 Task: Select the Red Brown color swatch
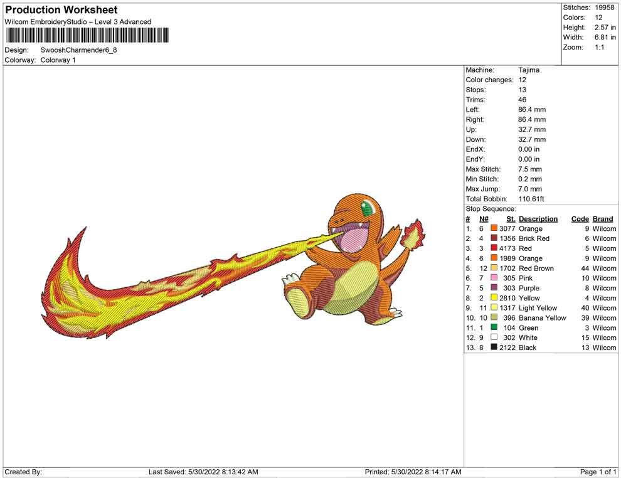click(x=494, y=268)
